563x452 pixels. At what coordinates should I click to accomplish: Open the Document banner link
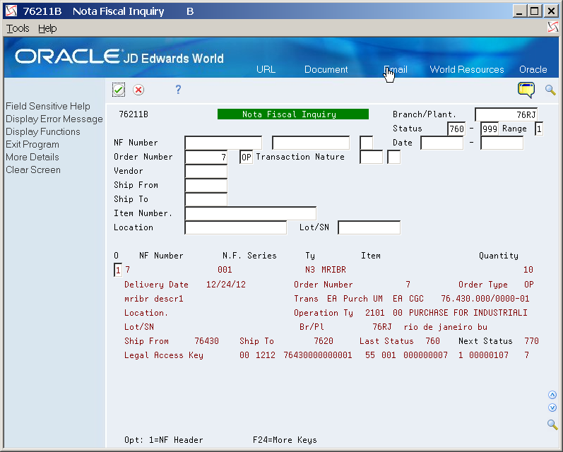(326, 69)
